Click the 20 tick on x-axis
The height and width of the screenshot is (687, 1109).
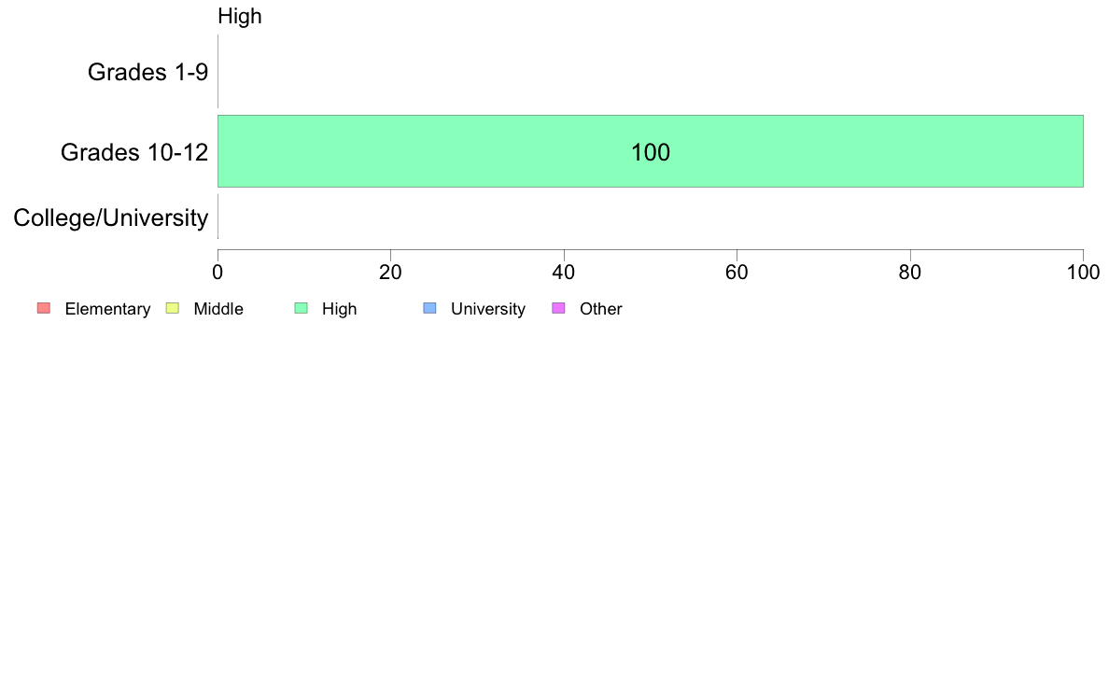tap(390, 273)
